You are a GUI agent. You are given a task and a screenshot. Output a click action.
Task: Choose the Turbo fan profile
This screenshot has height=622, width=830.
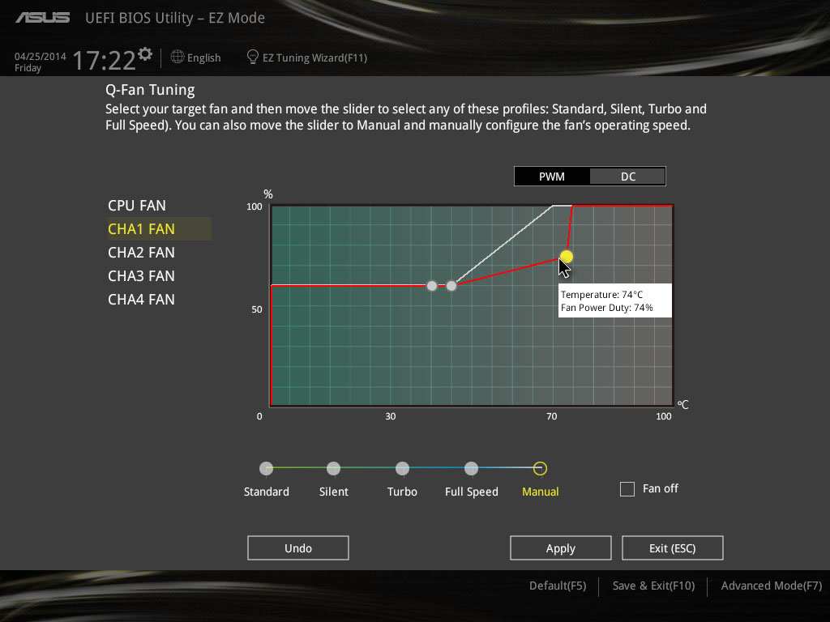click(x=402, y=468)
